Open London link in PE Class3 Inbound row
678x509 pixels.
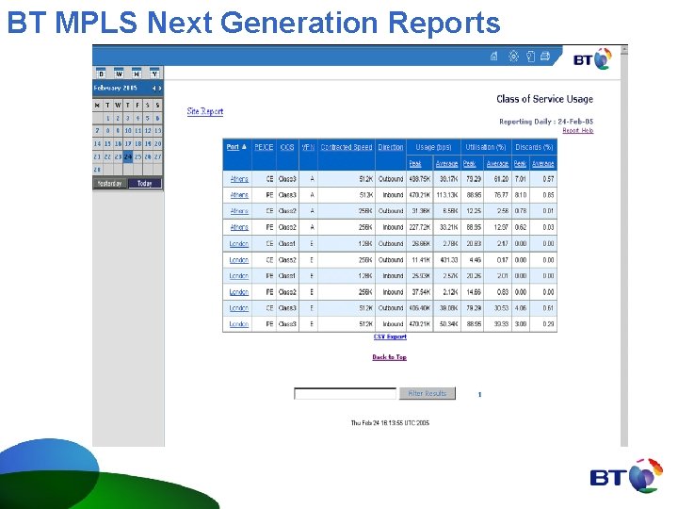point(238,324)
